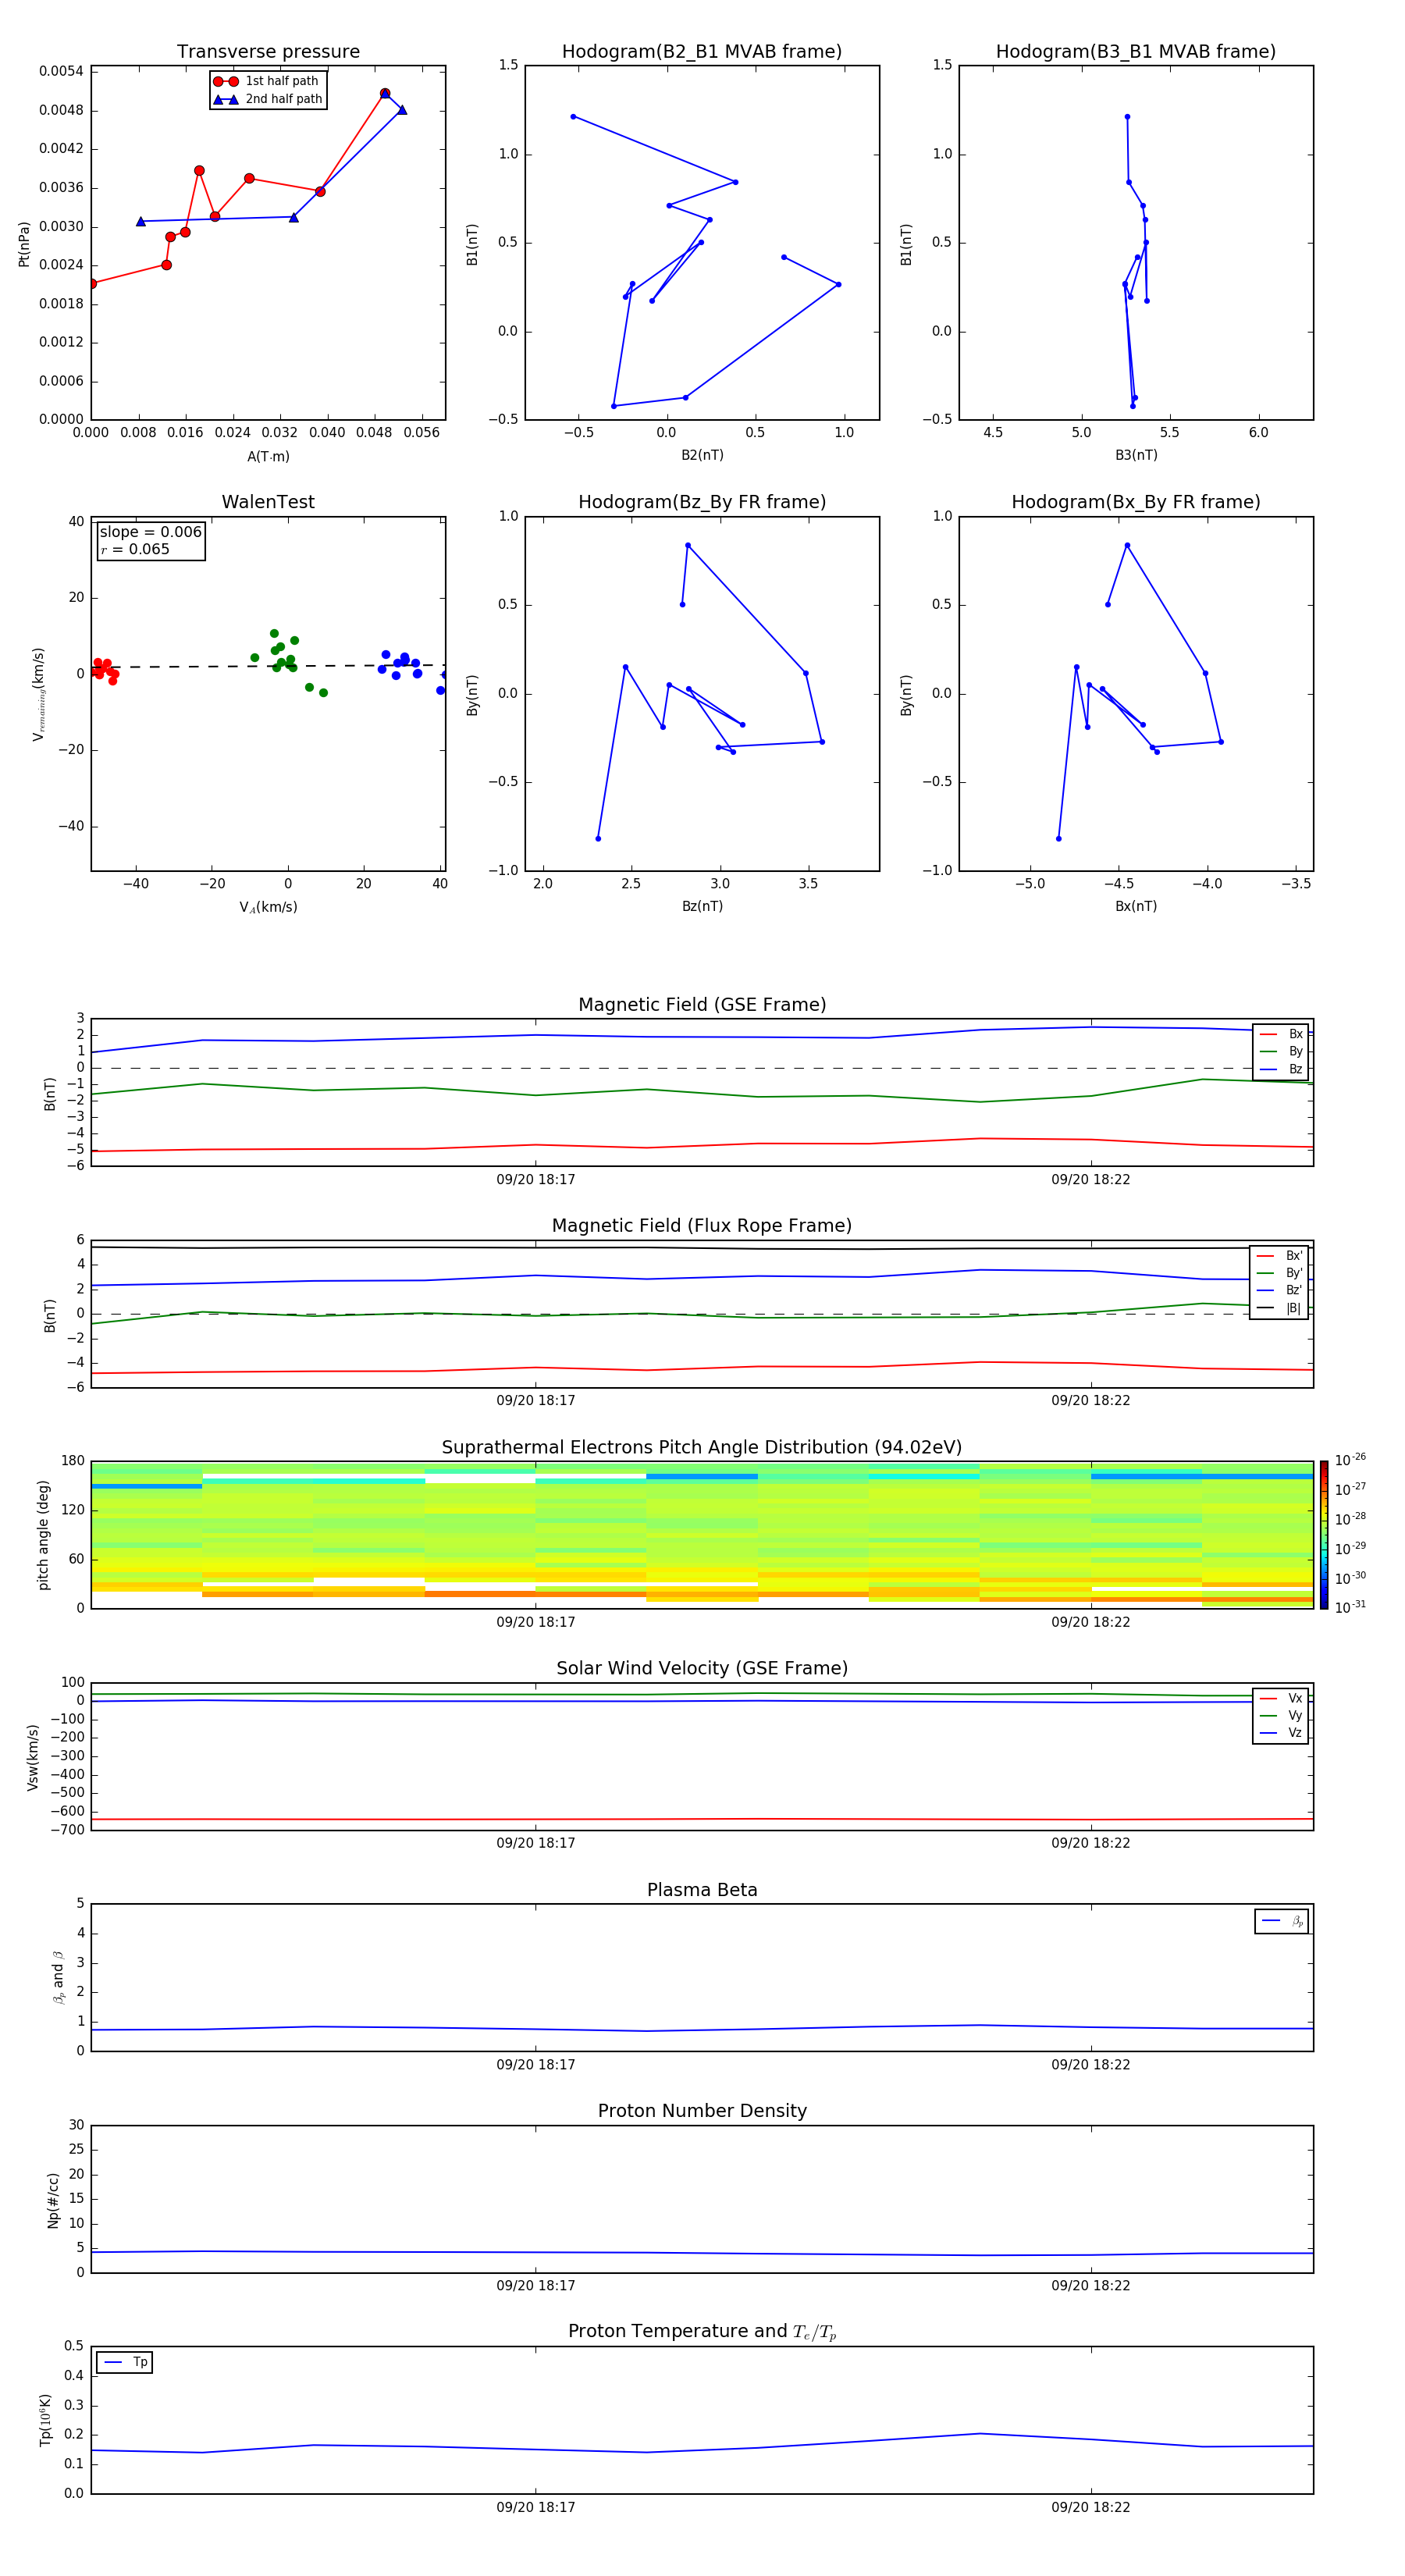Image resolution: width=1405 pixels, height=2576 pixels.
Task: Click the "2nd half path" legend entry
Action: click(x=267, y=99)
